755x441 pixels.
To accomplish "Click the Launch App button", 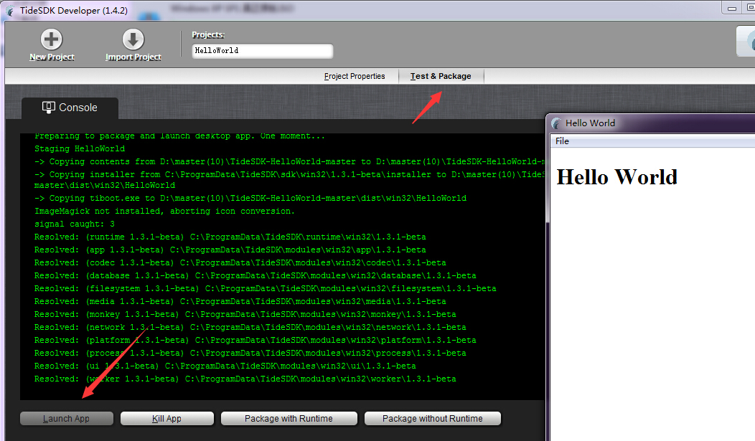I will [67, 418].
